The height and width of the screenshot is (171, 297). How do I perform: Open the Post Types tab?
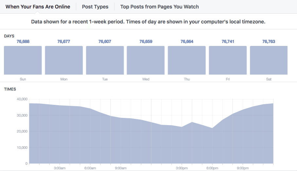tap(95, 7)
